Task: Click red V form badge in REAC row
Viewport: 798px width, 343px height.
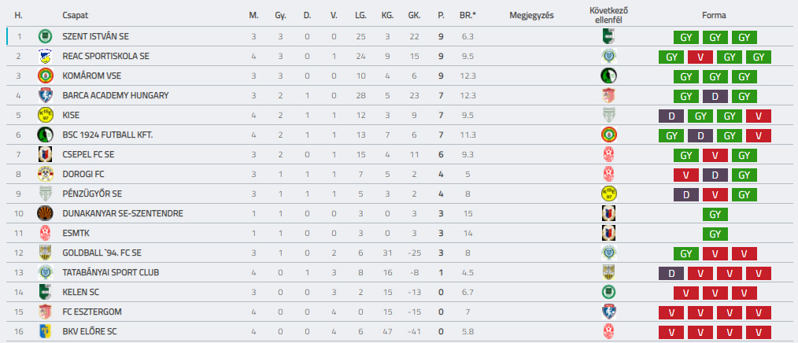Action: tap(700, 57)
